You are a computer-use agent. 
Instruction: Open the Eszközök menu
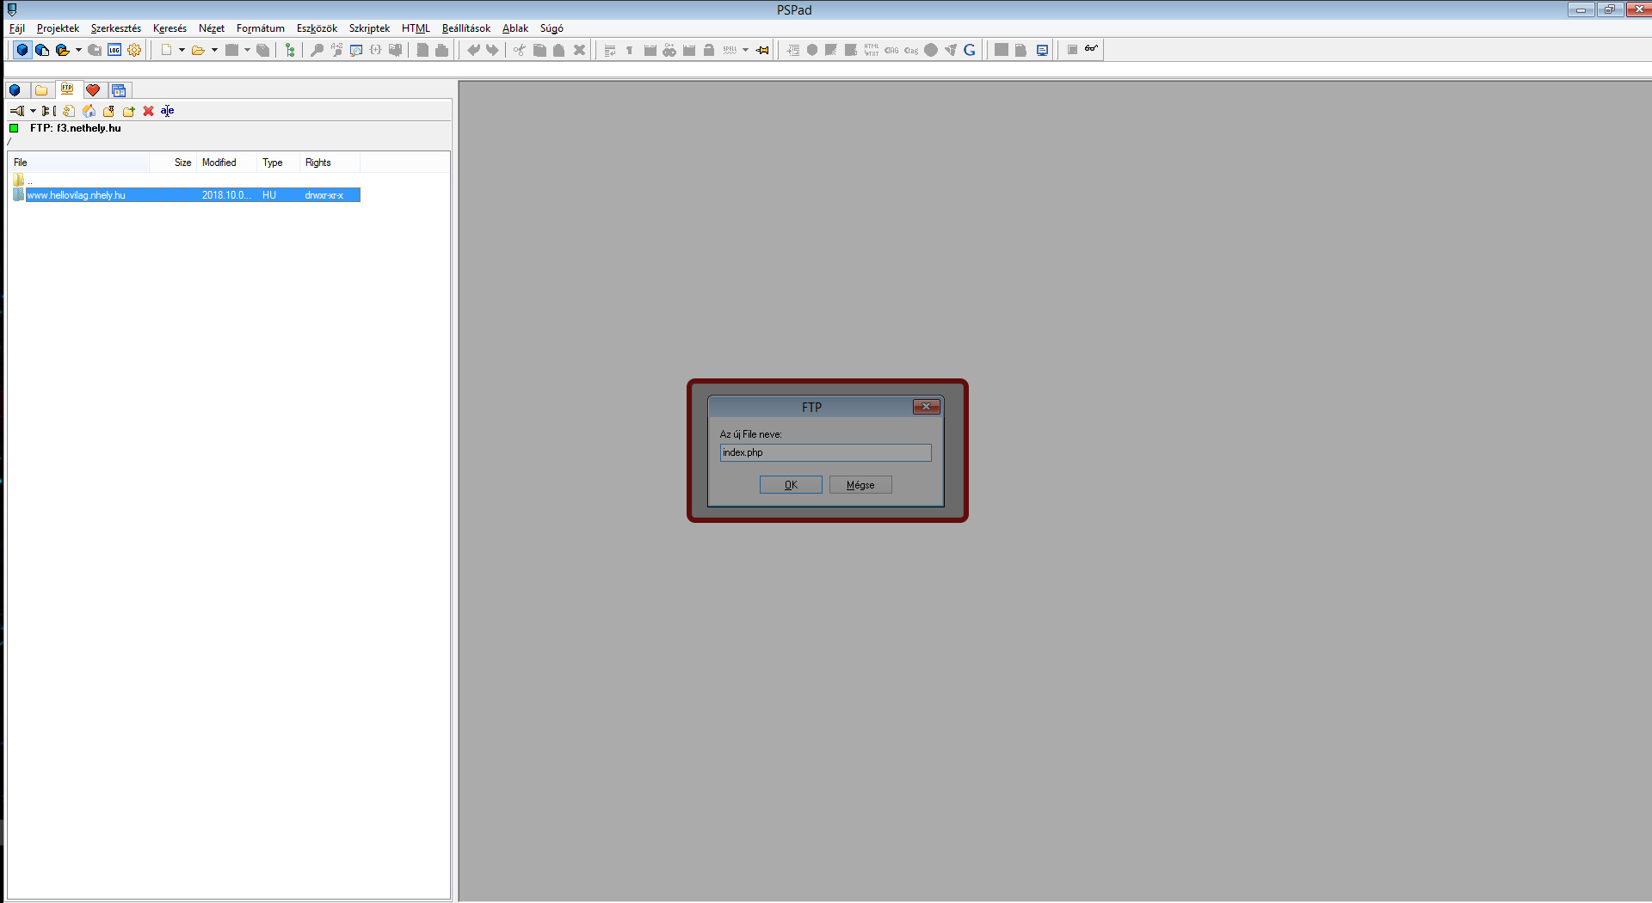317,28
